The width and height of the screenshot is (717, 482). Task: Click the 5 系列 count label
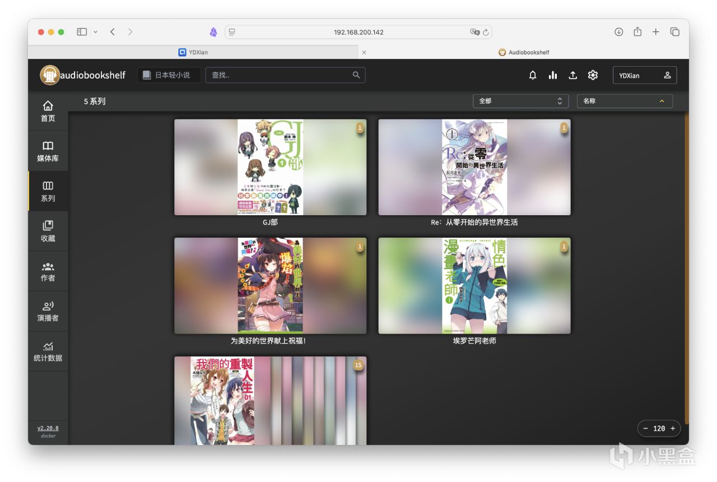[95, 101]
